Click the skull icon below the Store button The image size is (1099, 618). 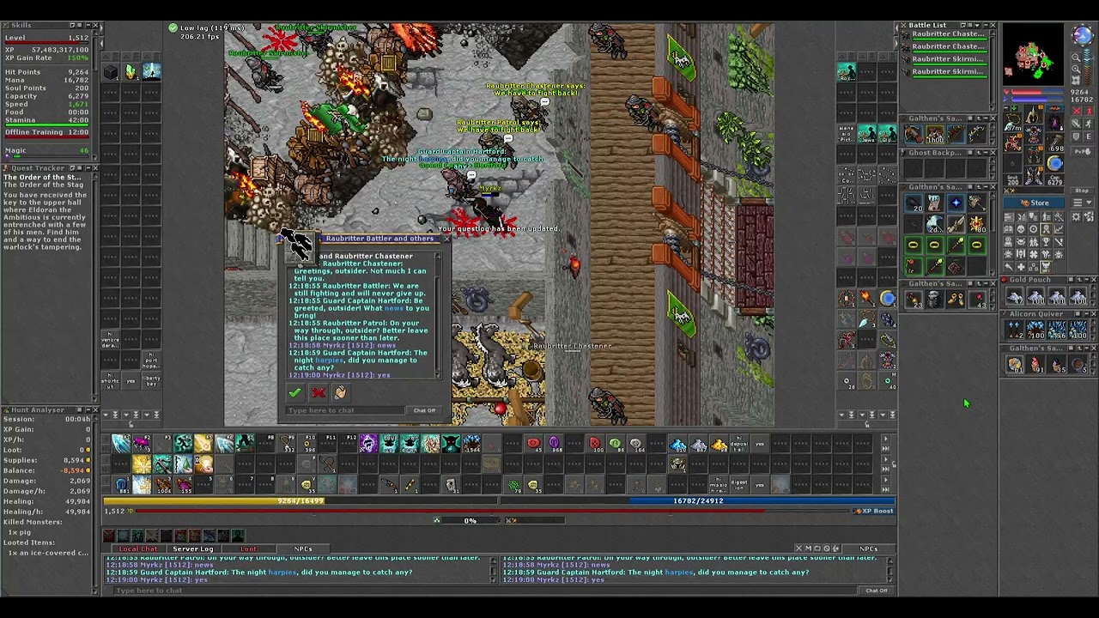1021,229
